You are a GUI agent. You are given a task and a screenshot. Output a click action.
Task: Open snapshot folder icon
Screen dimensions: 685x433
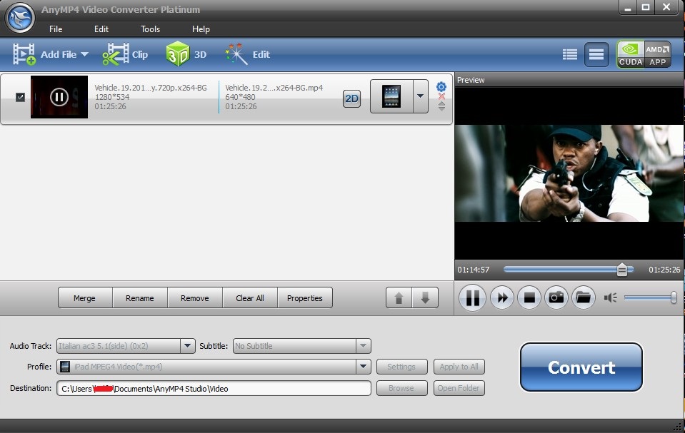click(x=583, y=298)
